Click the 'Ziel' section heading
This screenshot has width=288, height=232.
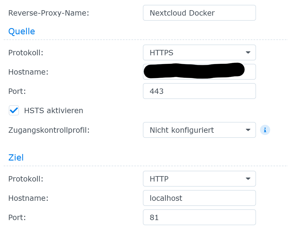[16, 157]
